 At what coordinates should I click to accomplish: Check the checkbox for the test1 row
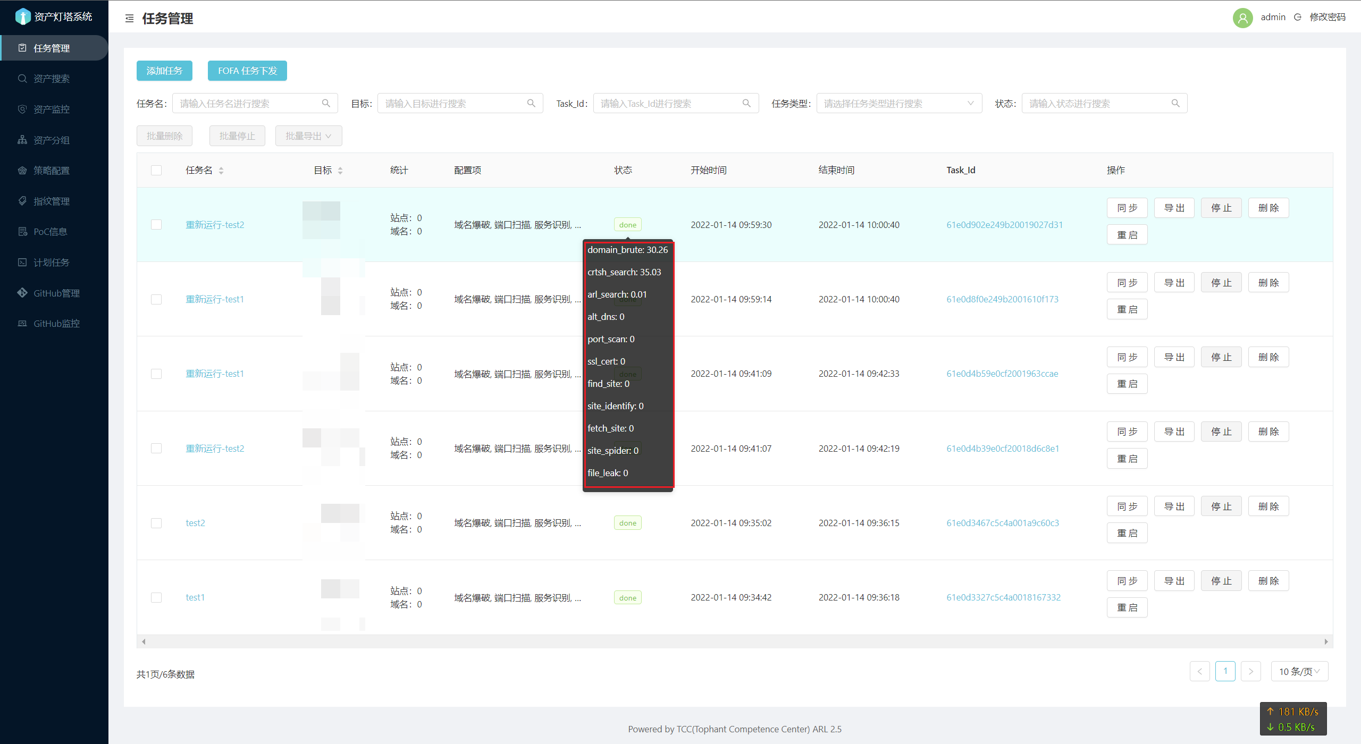click(x=156, y=597)
